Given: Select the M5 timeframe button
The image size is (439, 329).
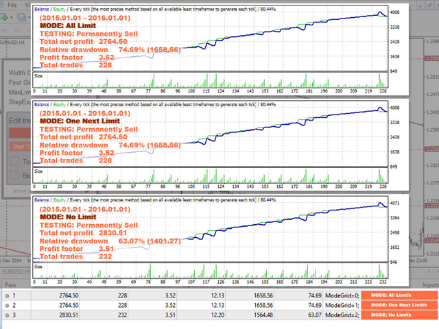Looking at the screenshot, I should click(x=17, y=30).
